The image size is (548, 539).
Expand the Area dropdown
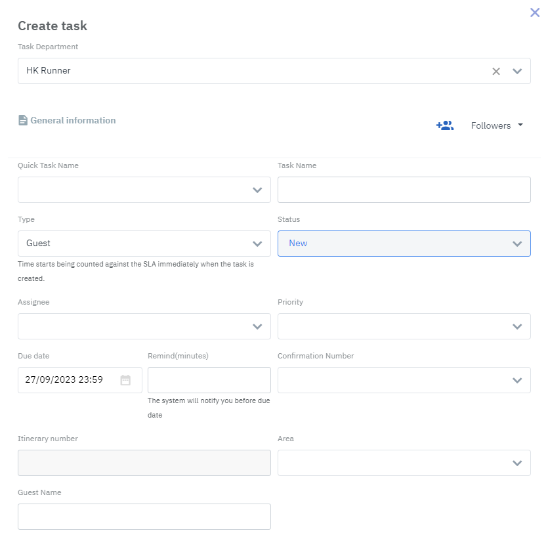click(517, 463)
